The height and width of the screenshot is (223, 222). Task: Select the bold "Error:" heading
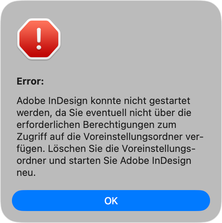click(30, 81)
